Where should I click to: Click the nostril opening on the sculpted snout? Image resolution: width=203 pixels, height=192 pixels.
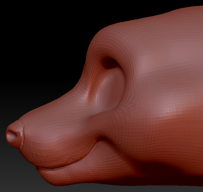(x=12, y=135)
